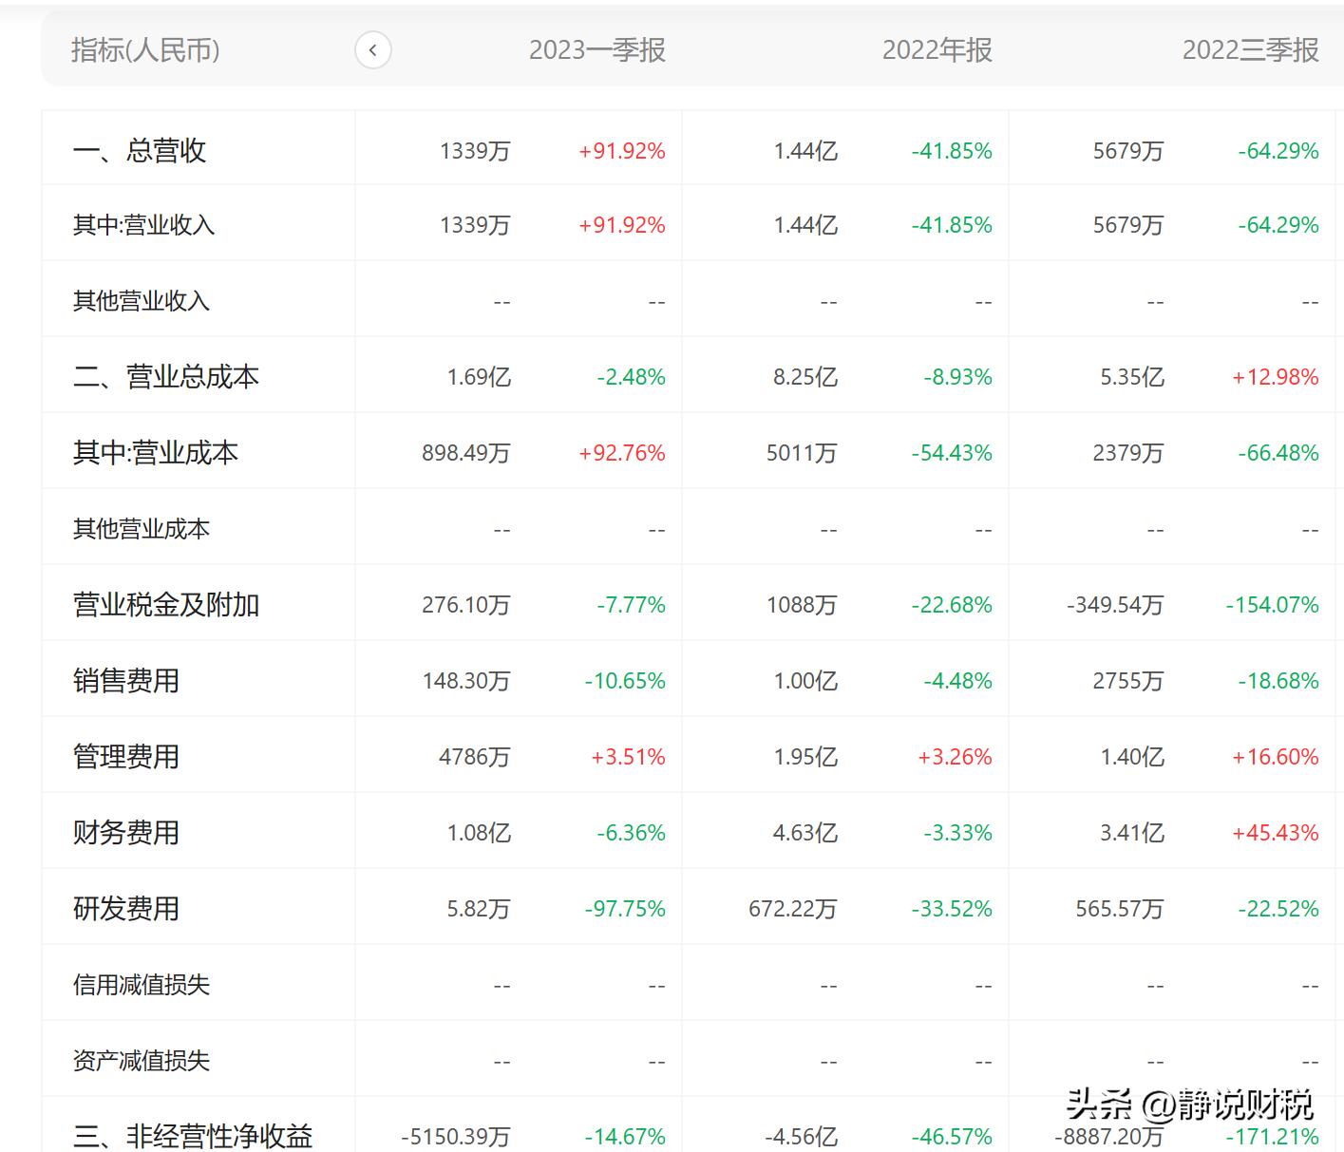
Task: Select the 销售费用 row
Action: click(123, 680)
